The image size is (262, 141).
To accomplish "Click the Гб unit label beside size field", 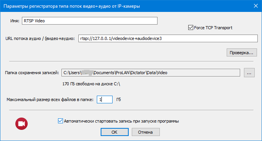I will [119, 100].
